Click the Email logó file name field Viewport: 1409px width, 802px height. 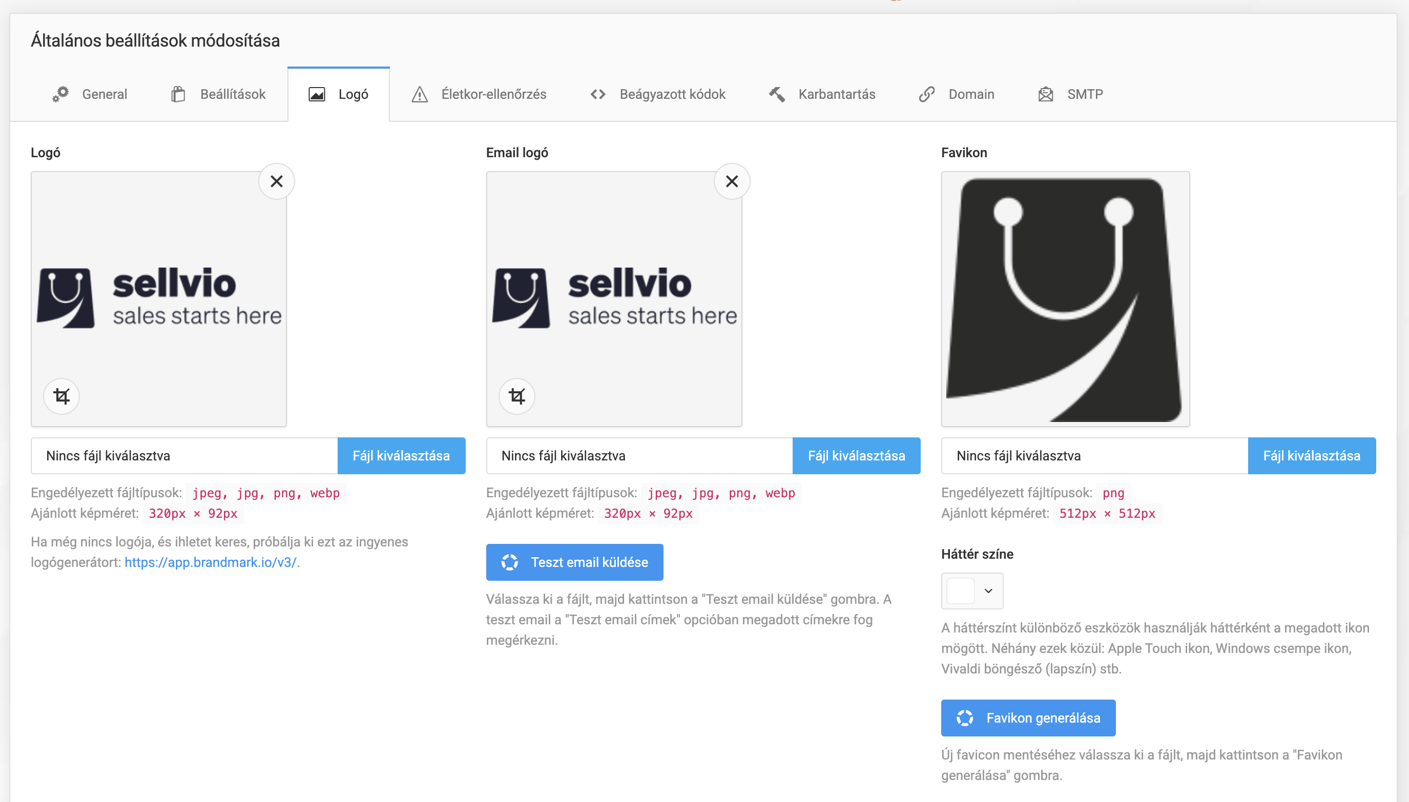pyautogui.click(x=640, y=455)
